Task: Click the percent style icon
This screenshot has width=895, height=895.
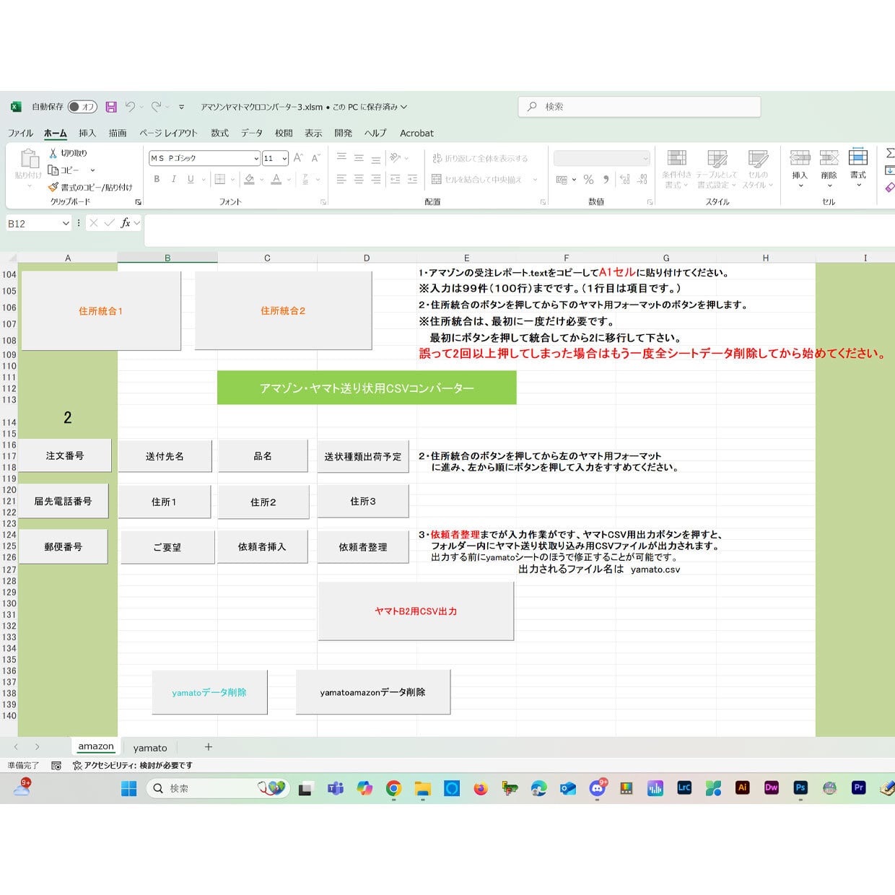Action: tap(588, 180)
